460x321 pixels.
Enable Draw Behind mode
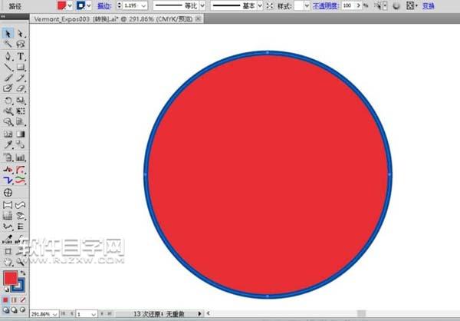[x=14, y=309]
